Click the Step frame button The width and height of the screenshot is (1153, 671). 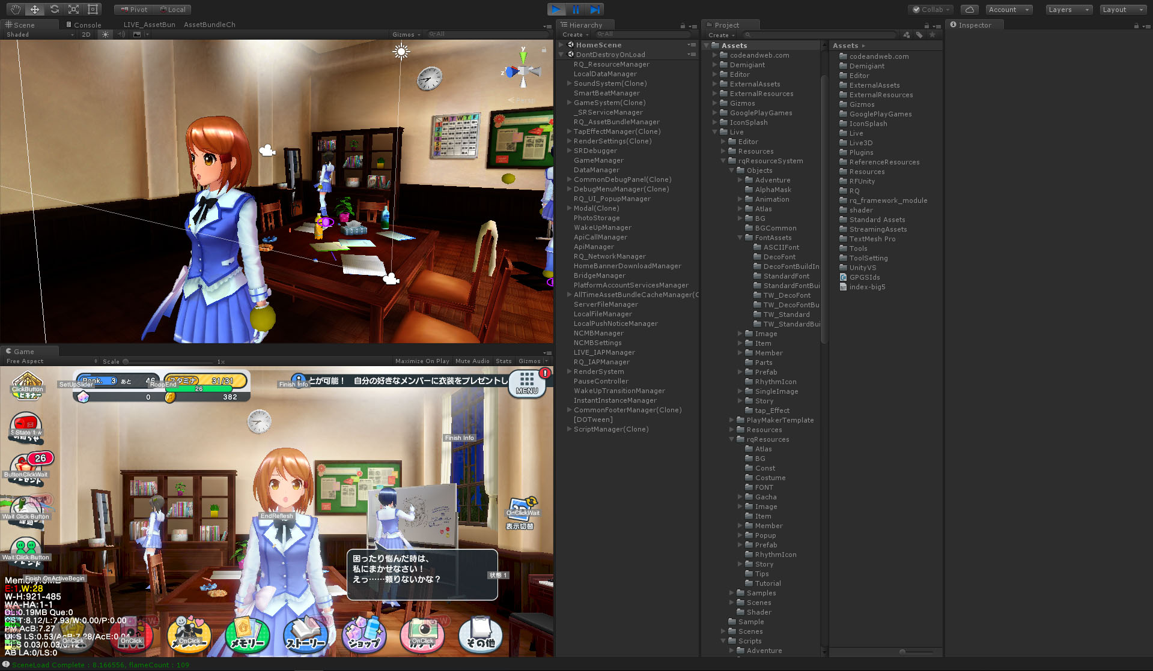(595, 9)
